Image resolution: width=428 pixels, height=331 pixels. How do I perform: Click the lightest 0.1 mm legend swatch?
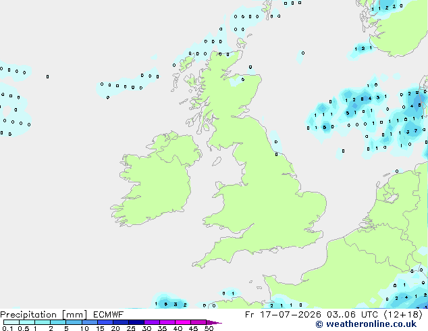point(11,322)
